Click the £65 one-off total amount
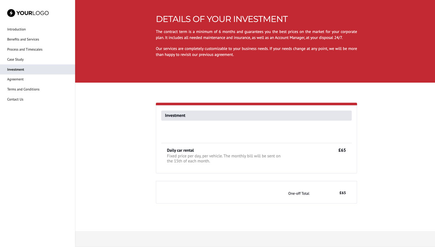This screenshot has width=435, height=247. 342,193
